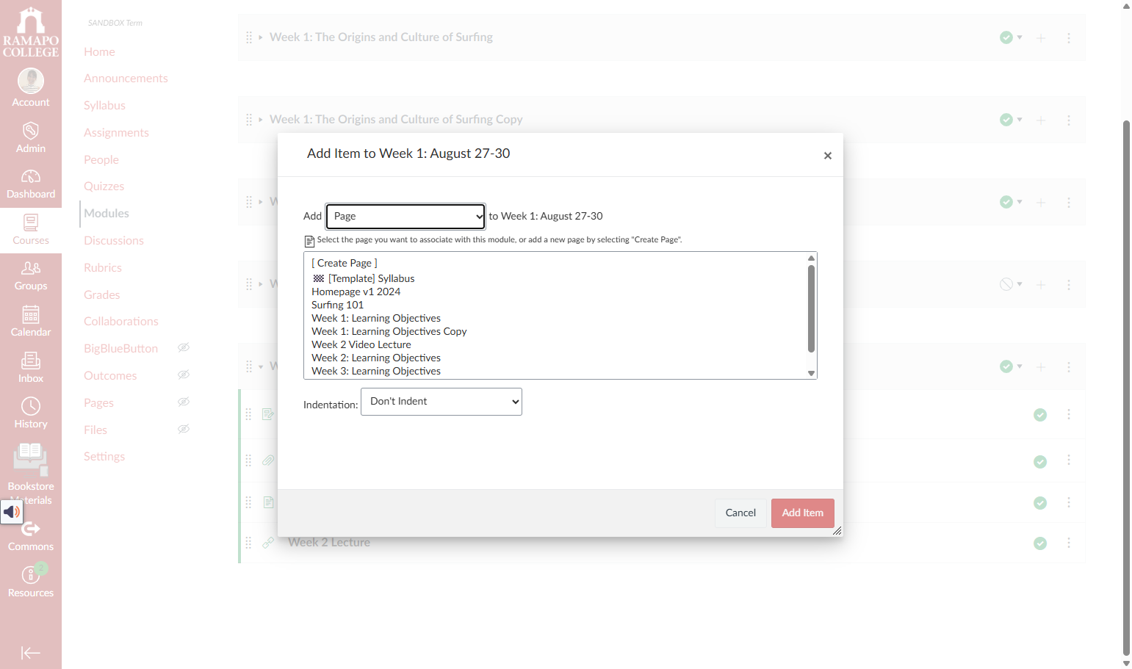Go to Dashboard in global navigation
The height and width of the screenshot is (669, 1132).
point(31,184)
